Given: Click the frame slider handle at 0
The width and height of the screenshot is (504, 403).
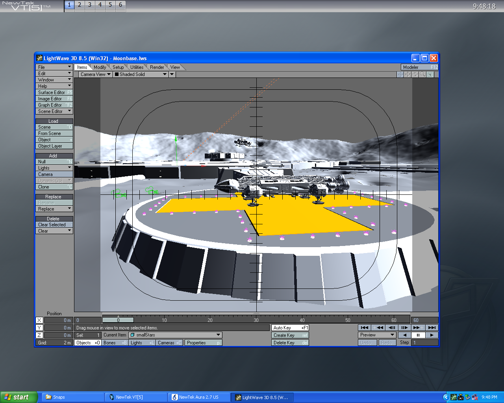Looking at the screenshot, I should (x=118, y=320).
